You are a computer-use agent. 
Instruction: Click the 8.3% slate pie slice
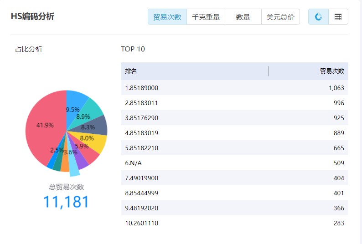click(95, 127)
